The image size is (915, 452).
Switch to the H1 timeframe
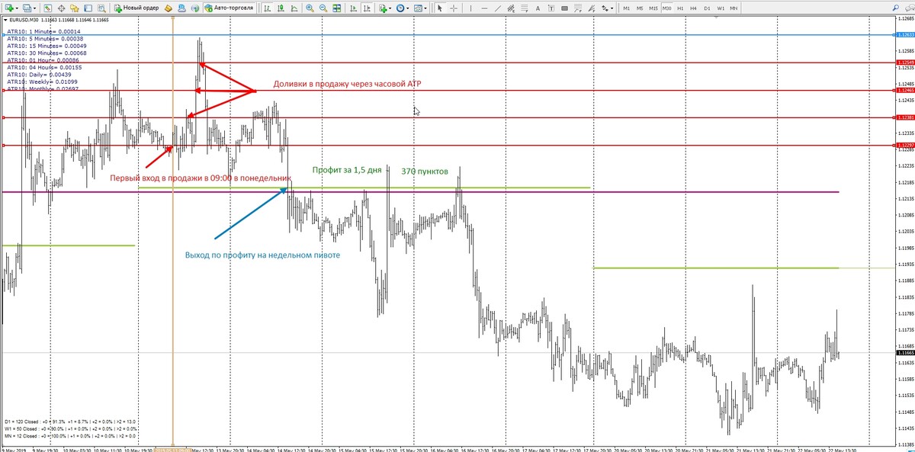click(681, 8)
